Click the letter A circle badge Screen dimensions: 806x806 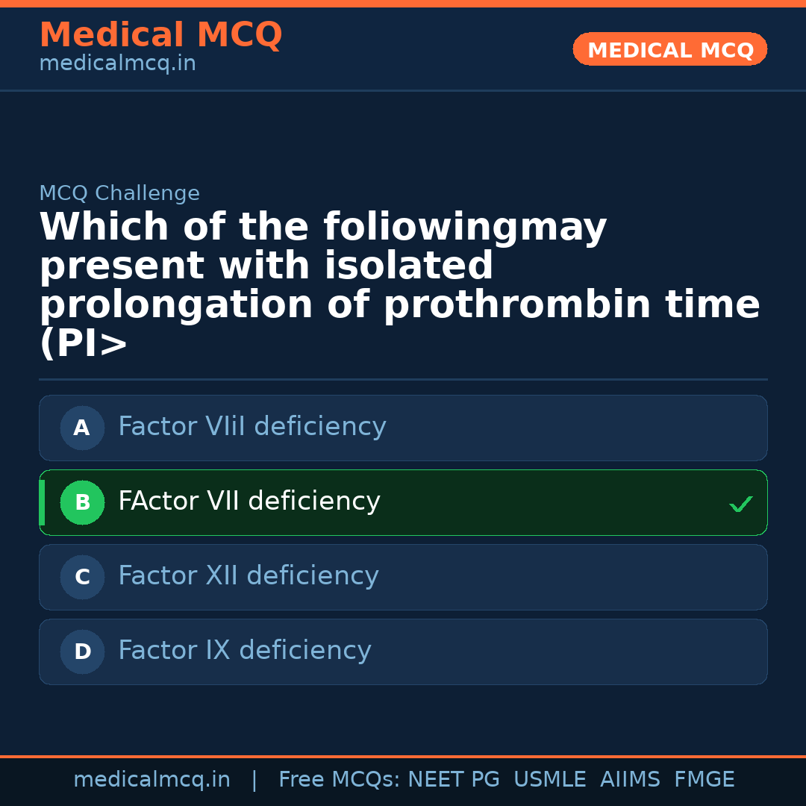coord(82,428)
